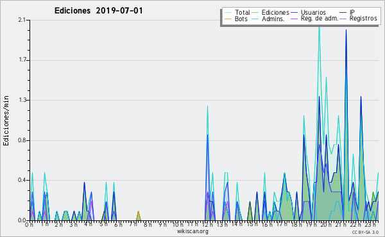Click the orange Bots peak near 7 h
This screenshot has height=237, width=385.
click(x=138, y=216)
